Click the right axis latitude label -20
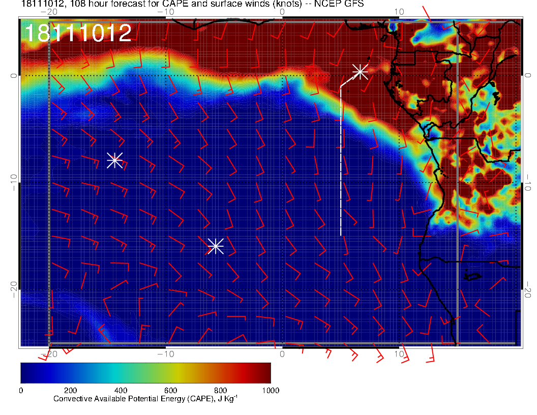 [527, 290]
